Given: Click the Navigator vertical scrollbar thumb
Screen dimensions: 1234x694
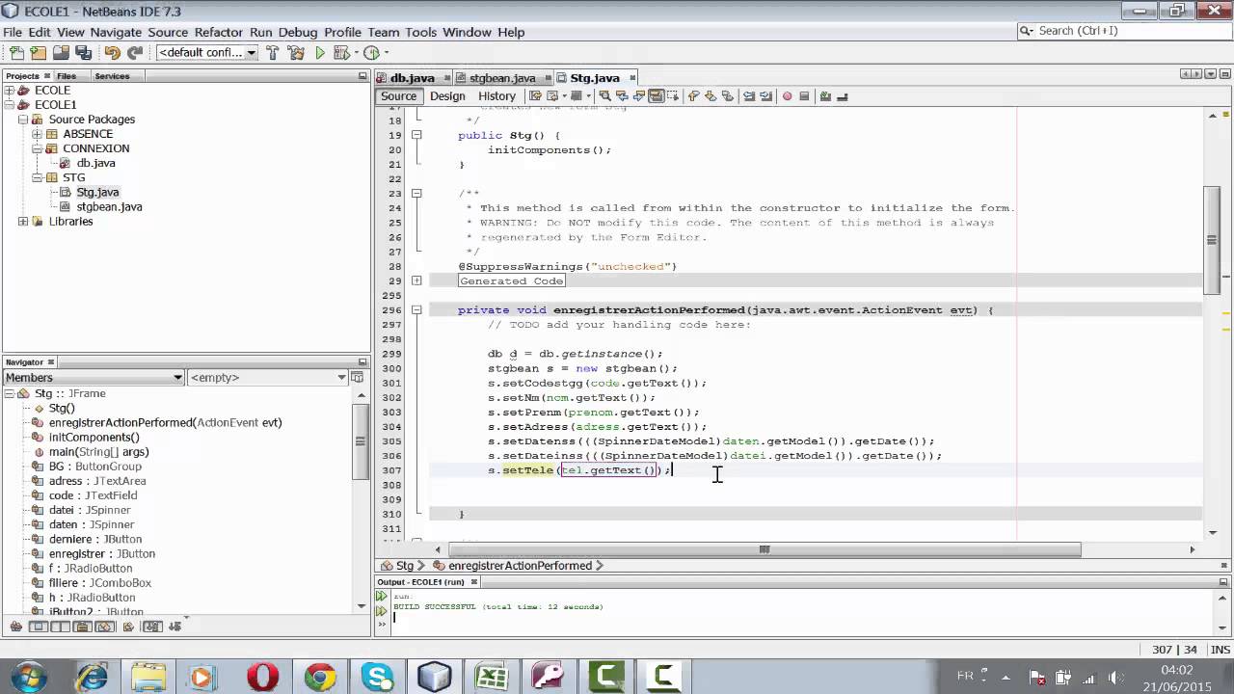Looking at the screenshot, I should 361,442.
